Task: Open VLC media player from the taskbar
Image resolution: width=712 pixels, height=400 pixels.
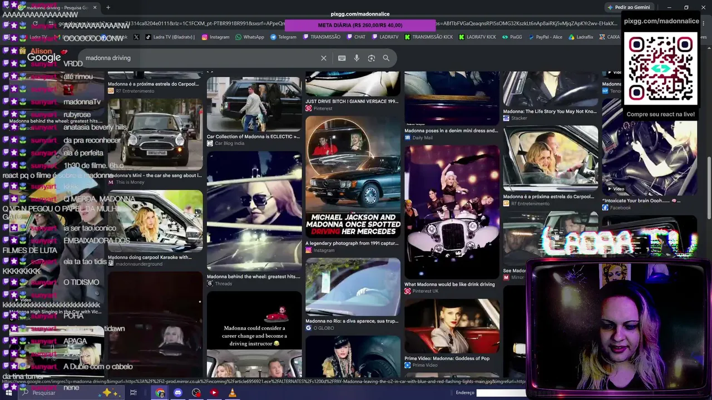Action: tap(233, 393)
